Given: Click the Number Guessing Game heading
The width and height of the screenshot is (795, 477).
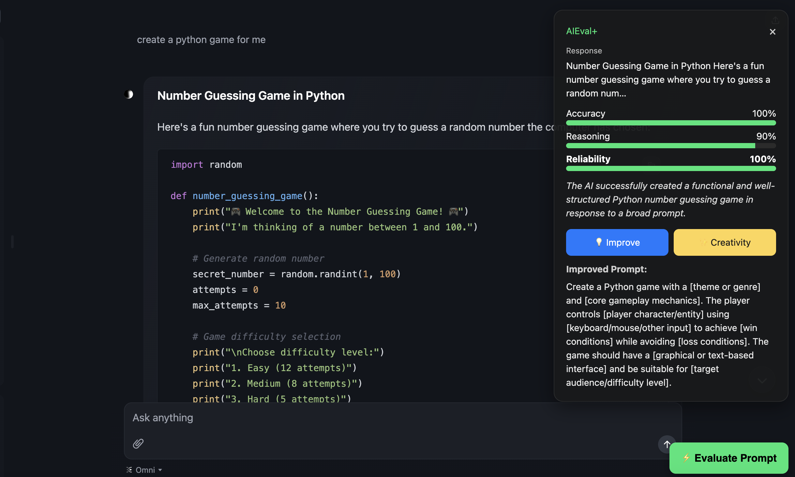Looking at the screenshot, I should [251, 96].
